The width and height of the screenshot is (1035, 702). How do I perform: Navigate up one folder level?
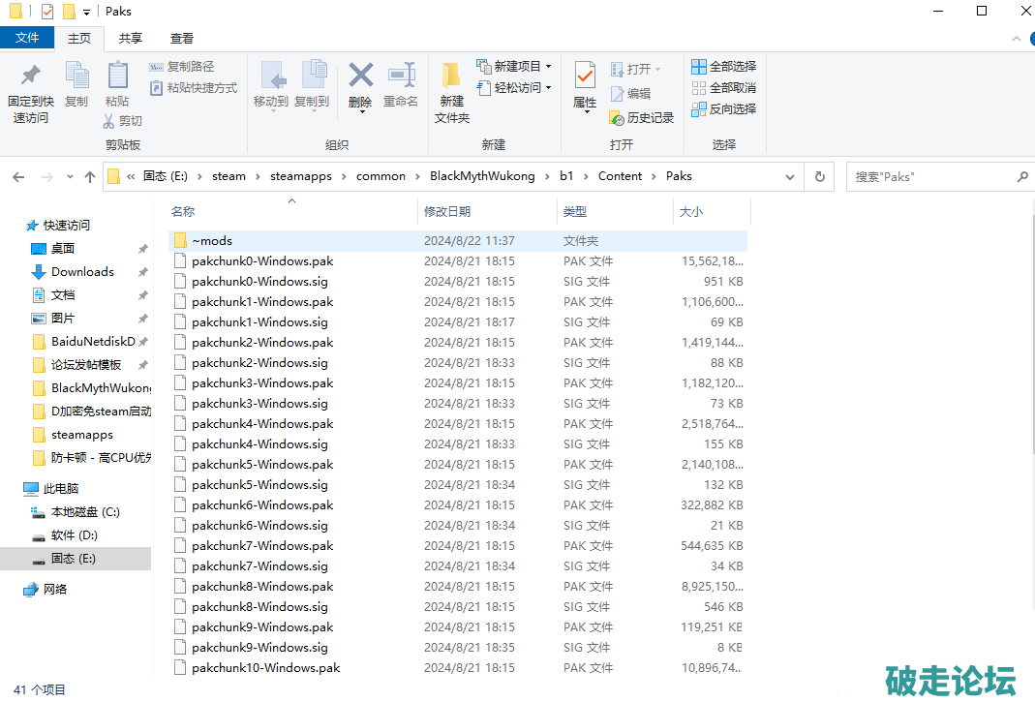(90, 177)
